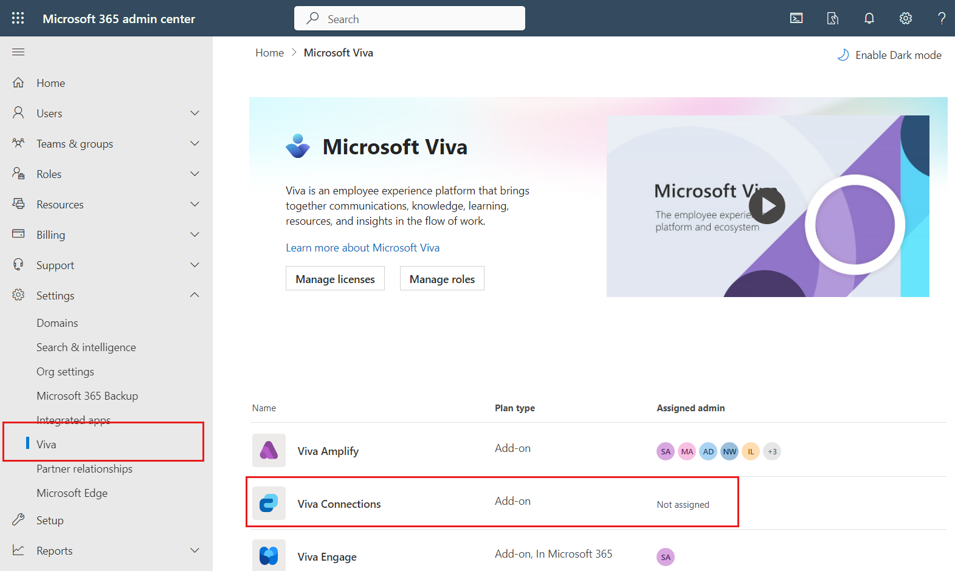Image resolution: width=955 pixels, height=571 pixels.
Task: Expand the Teams & groups chevron
Action: (x=195, y=143)
